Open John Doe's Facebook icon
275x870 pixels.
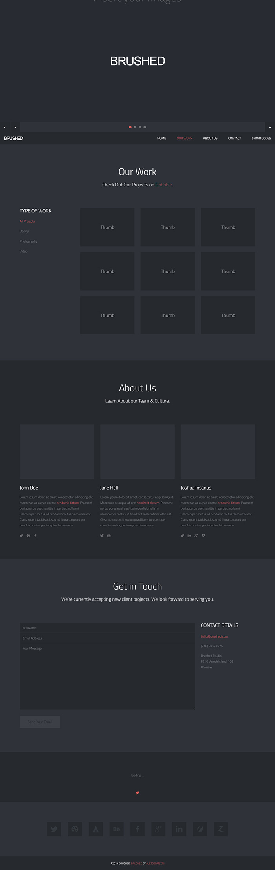pos(35,536)
